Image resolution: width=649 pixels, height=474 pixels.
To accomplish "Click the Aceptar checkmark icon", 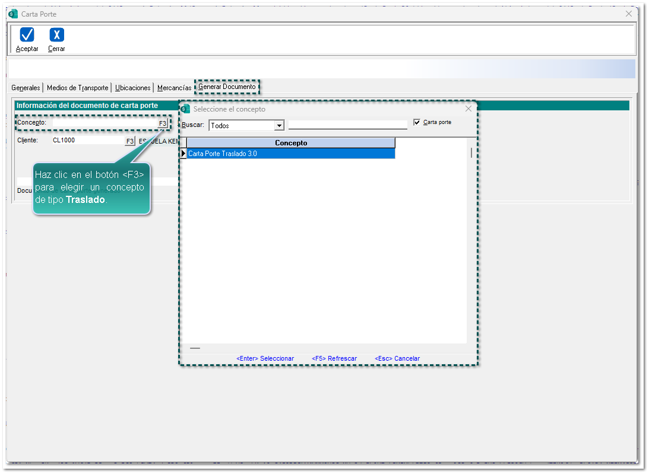I will click(x=27, y=35).
